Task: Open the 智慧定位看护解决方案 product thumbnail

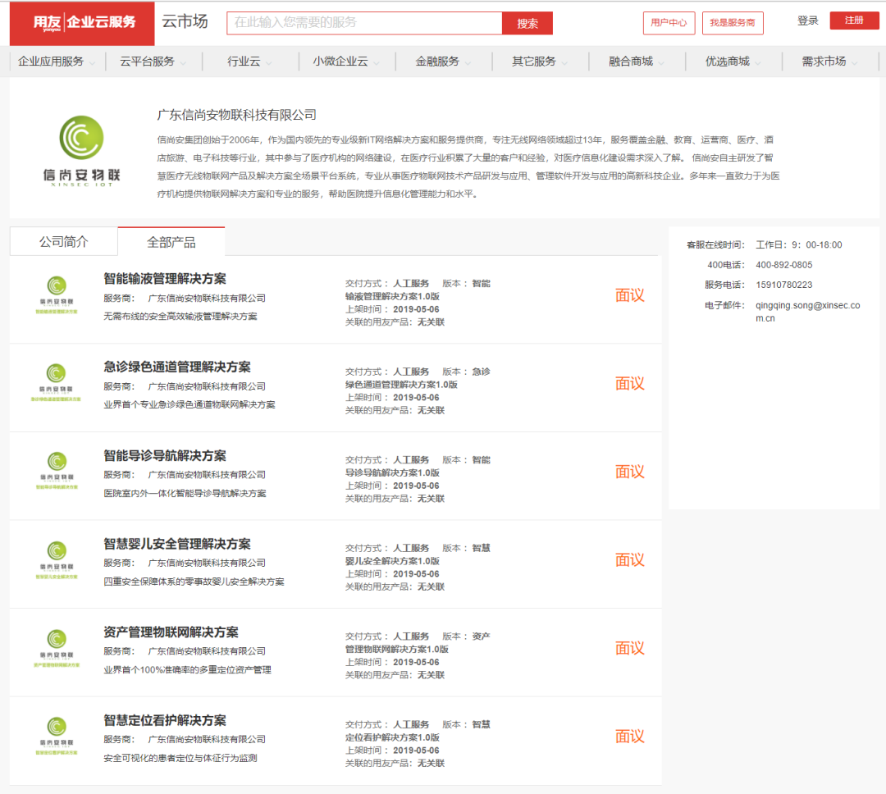Action: (x=57, y=736)
